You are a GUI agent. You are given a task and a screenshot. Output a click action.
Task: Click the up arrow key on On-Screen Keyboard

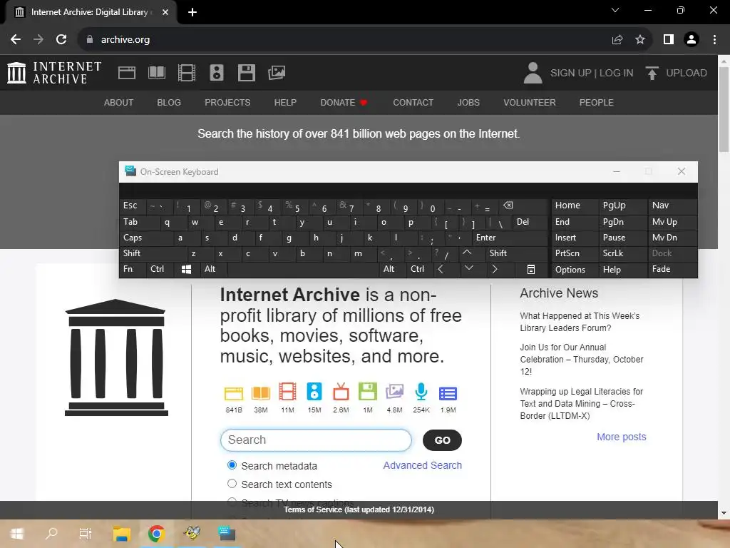(x=467, y=253)
